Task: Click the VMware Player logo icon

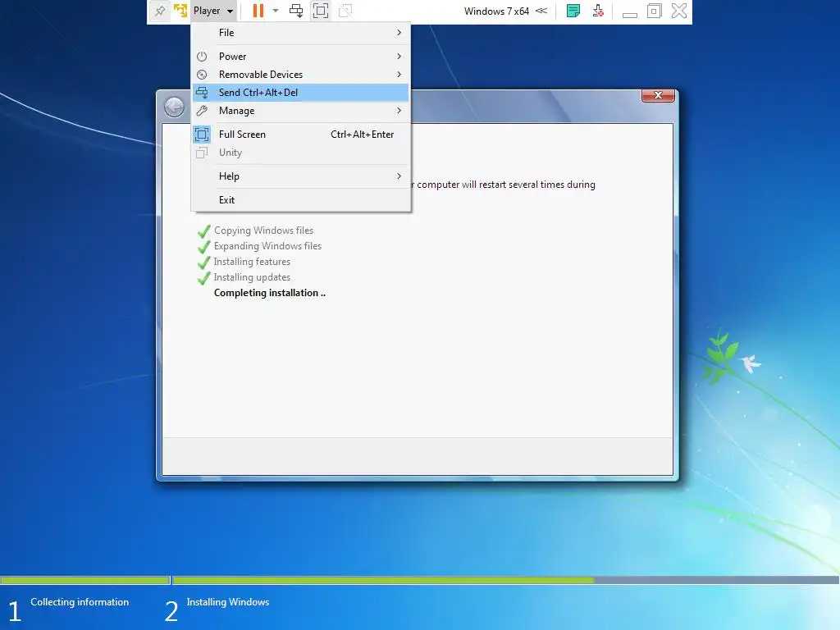Action: pos(180,11)
